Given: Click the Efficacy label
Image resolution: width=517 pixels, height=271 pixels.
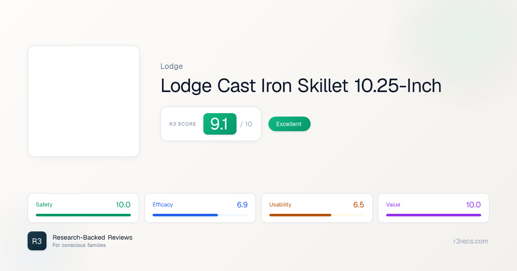Looking at the screenshot, I should pos(163,205).
